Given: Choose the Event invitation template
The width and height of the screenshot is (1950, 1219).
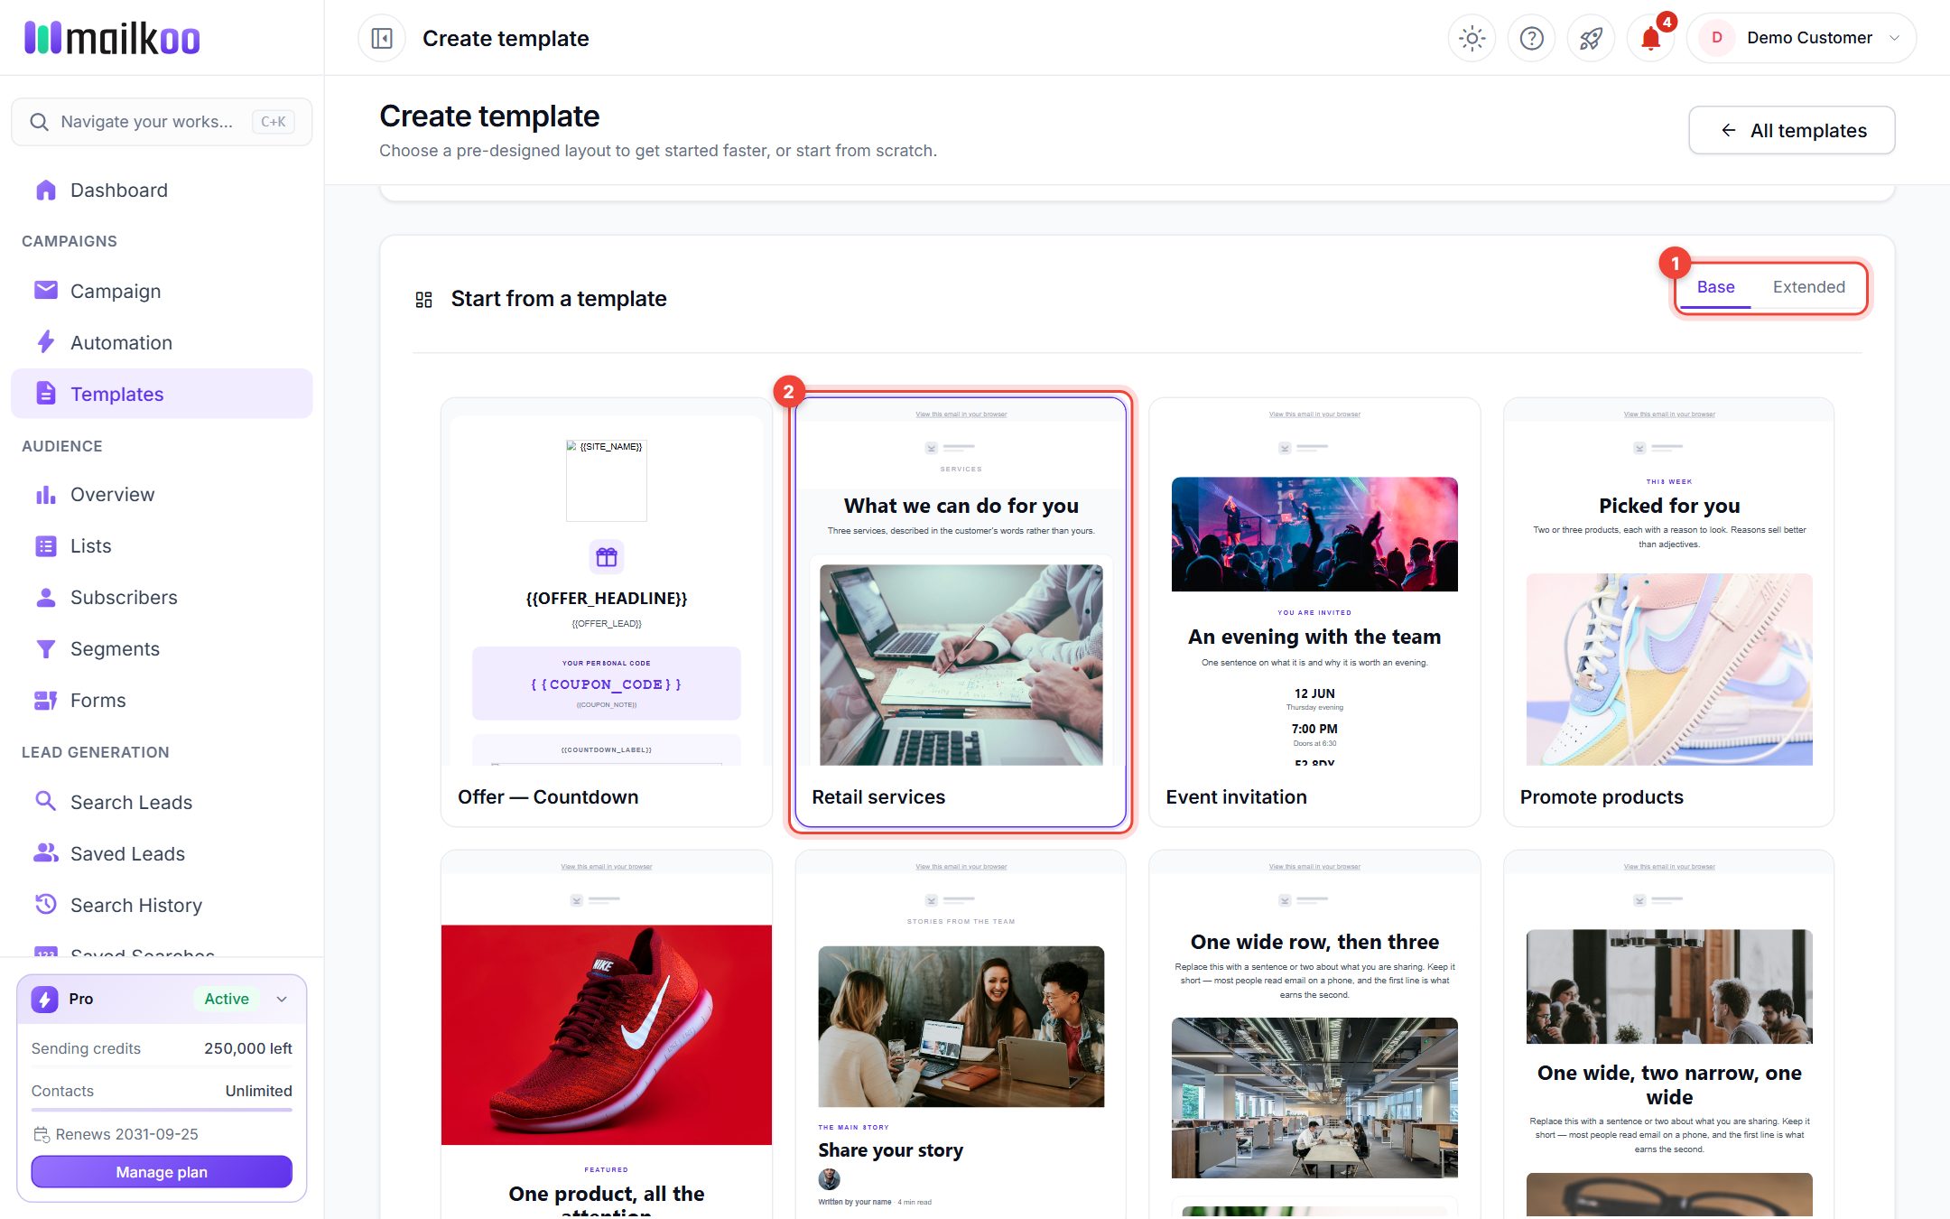Looking at the screenshot, I should click(1314, 611).
